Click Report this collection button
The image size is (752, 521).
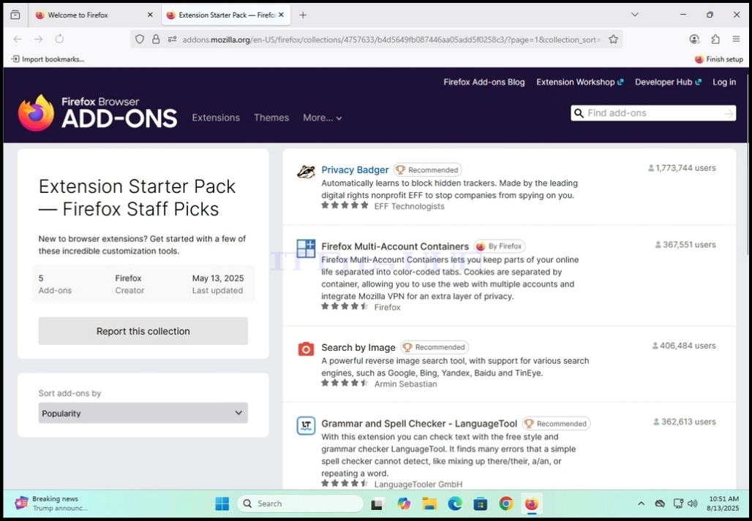[143, 331]
